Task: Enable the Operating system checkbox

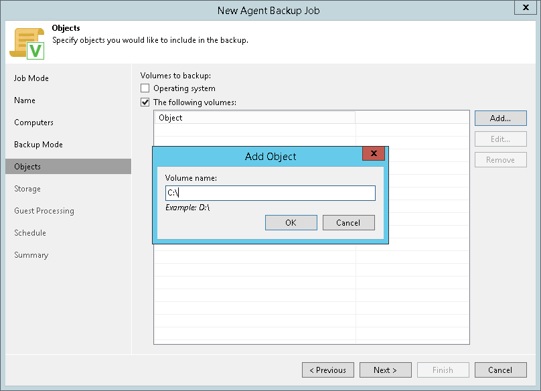Action: pyautogui.click(x=145, y=88)
